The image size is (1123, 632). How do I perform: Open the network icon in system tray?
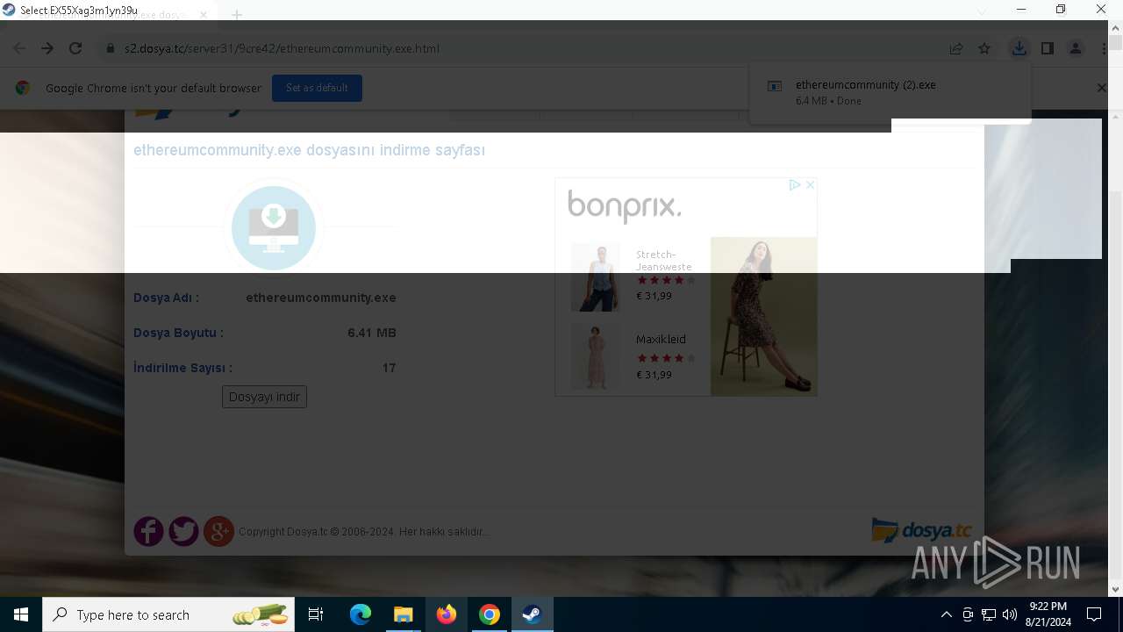click(x=989, y=614)
